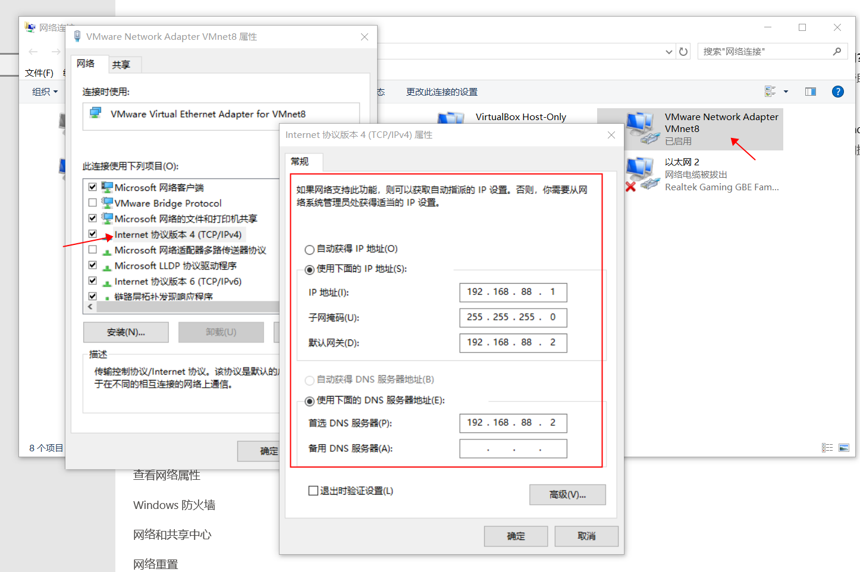Click the search magnifier icon in Network Connections
Image resolution: width=860 pixels, height=572 pixels.
(837, 52)
